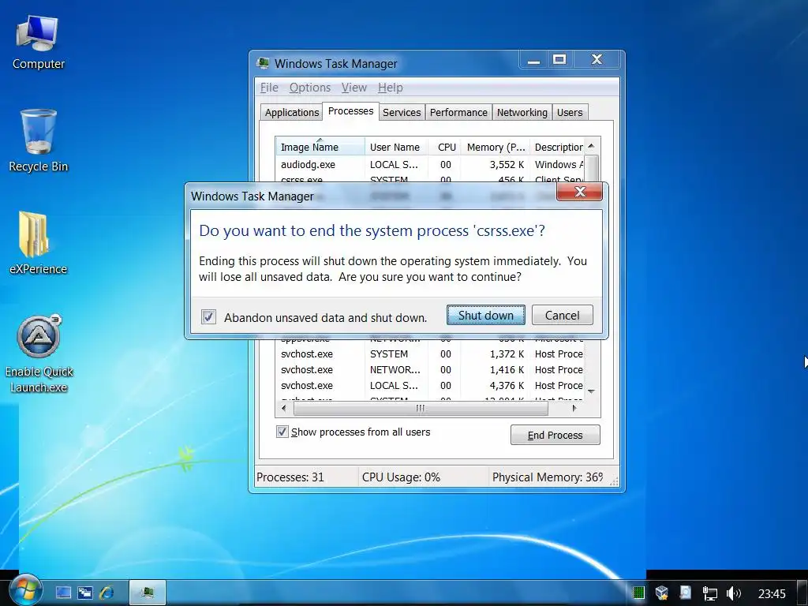The height and width of the screenshot is (606, 808).
Task: Click Physical Memory status entry
Action: [548, 477]
